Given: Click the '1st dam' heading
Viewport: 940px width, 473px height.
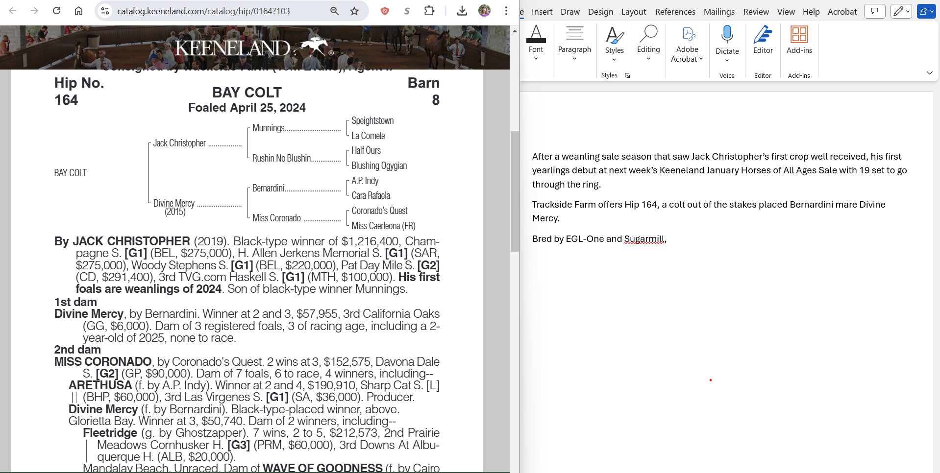Looking at the screenshot, I should point(75,302).
